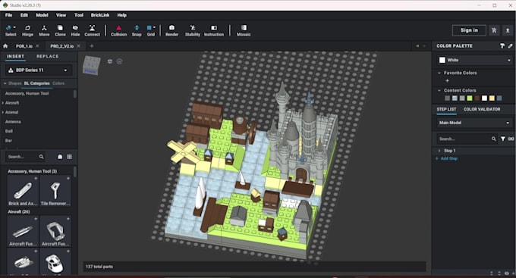Viewport: 516px width, 278px height.
Task: Open the White color dropdown
Action: [x=474, y=60]
